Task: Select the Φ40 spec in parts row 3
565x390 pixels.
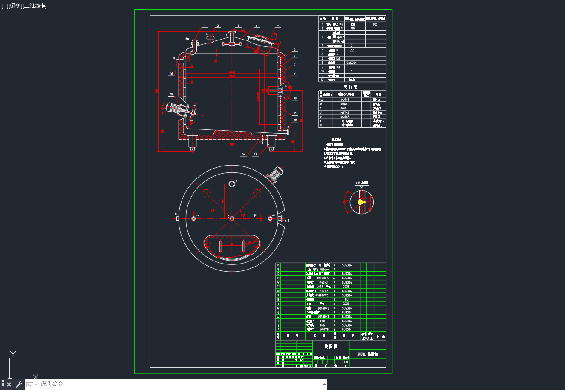Action: coord(322,321)
